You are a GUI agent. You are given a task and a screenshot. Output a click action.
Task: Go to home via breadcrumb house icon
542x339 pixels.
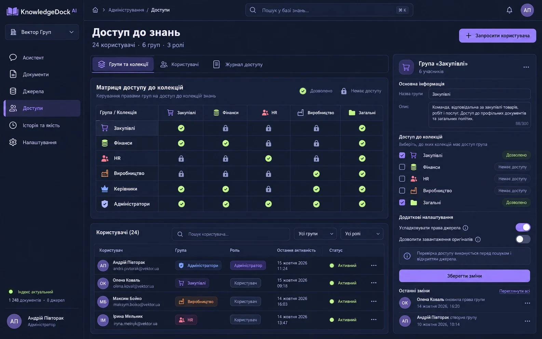[x=95, y=10]
